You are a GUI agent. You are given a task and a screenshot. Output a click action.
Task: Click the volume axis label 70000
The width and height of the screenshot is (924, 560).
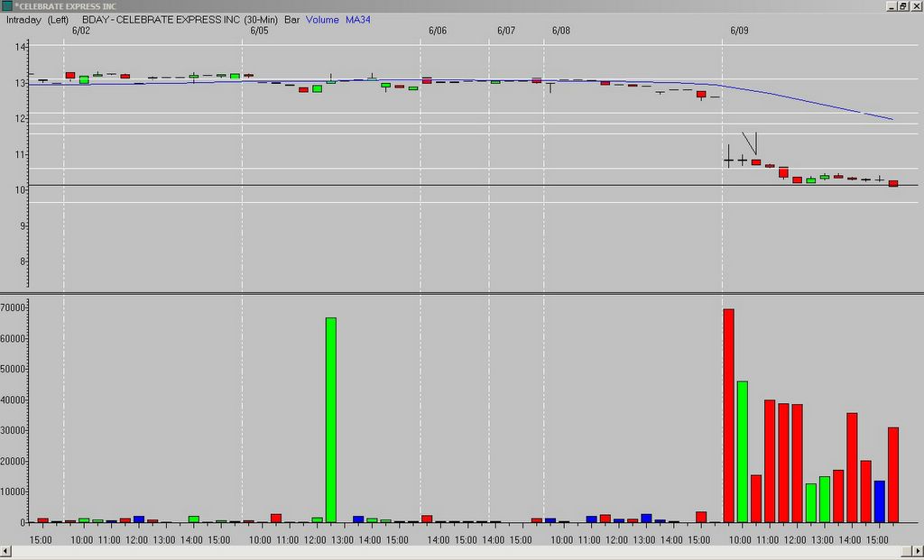pyautogui.click(x=13, y=308)
